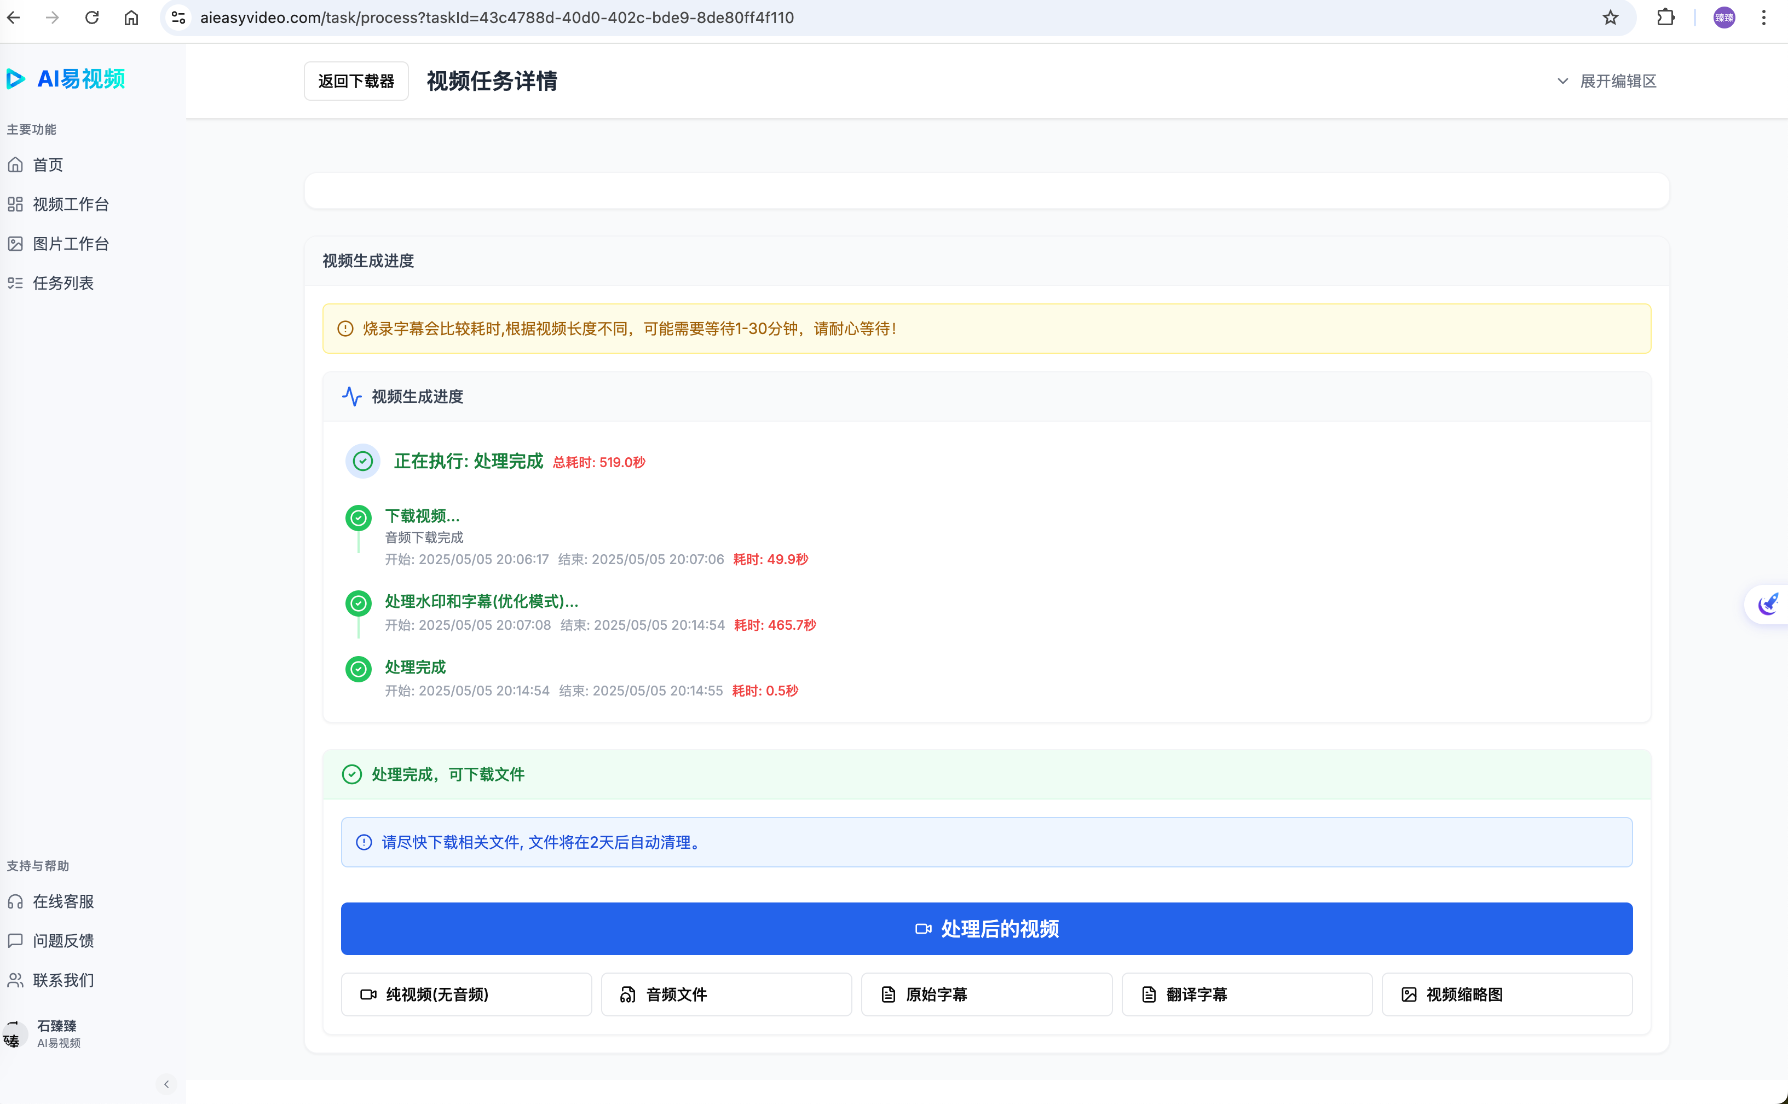The width and height of the screenshot is (1788, 1104).
Task: Click the 返回下载器 button
Action: click(x=356, y=81)
